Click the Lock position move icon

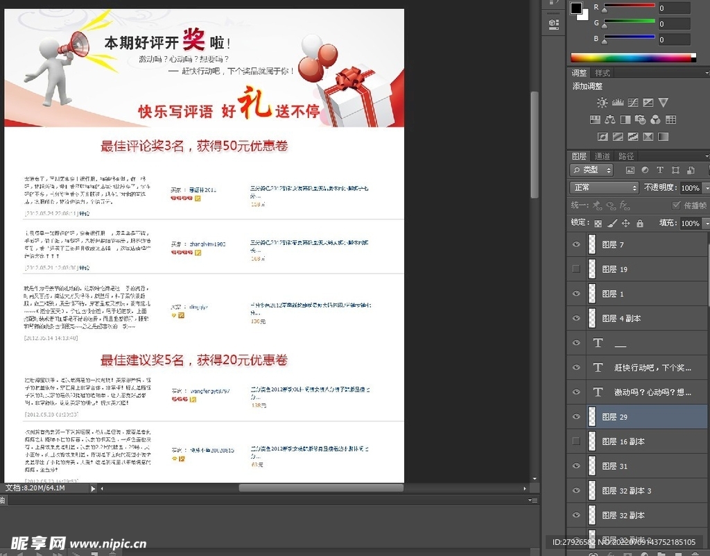pyautogui.click(x=625, y=224)
